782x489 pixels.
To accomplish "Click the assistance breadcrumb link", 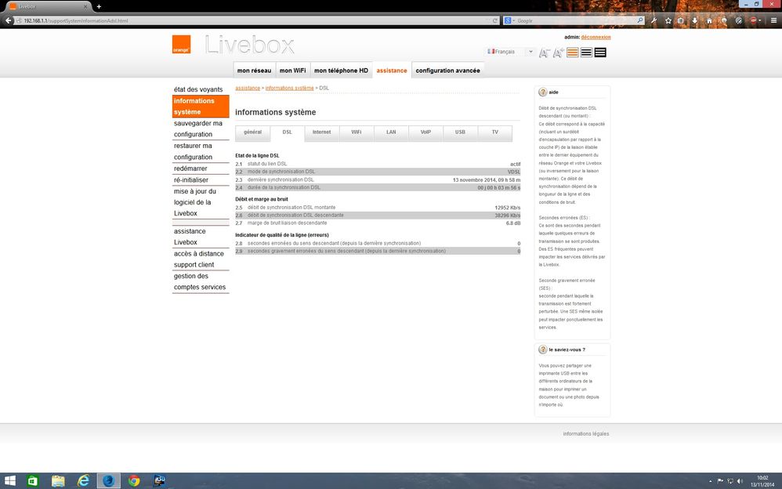I will [248, 88].
